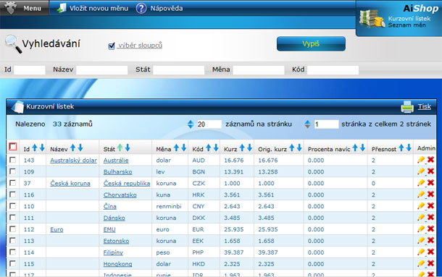Open Nápověda from the top bar
This screenshot has height=277, width=442.
[x=167, y=9]
